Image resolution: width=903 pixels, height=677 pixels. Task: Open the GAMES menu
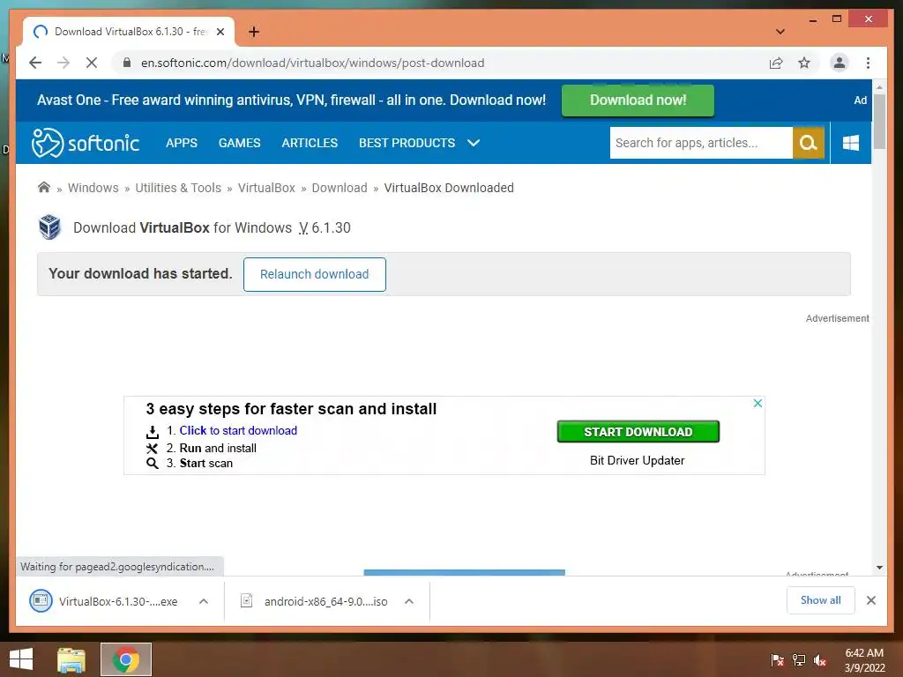[240, 143]
